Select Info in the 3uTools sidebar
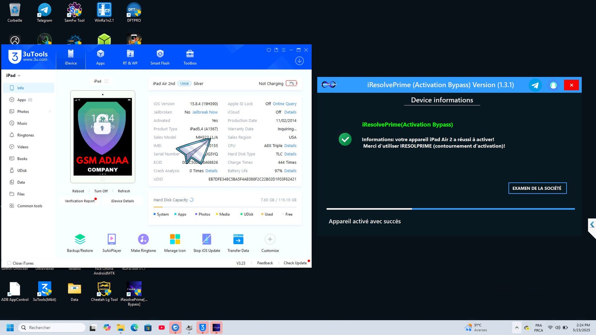596x335 pixels. click(29, 88)
